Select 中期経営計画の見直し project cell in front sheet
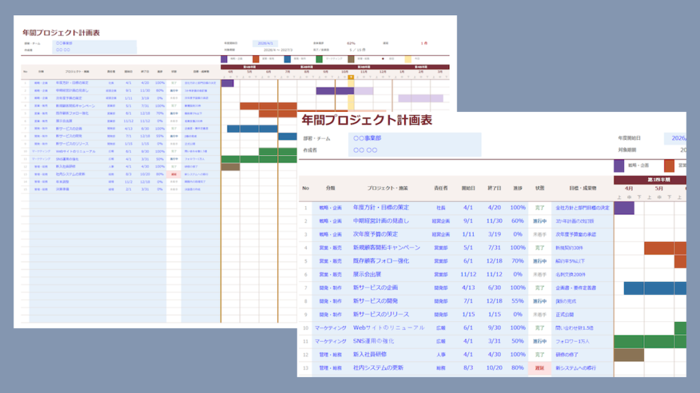This screenshot has width=700, height=393. 381,221
